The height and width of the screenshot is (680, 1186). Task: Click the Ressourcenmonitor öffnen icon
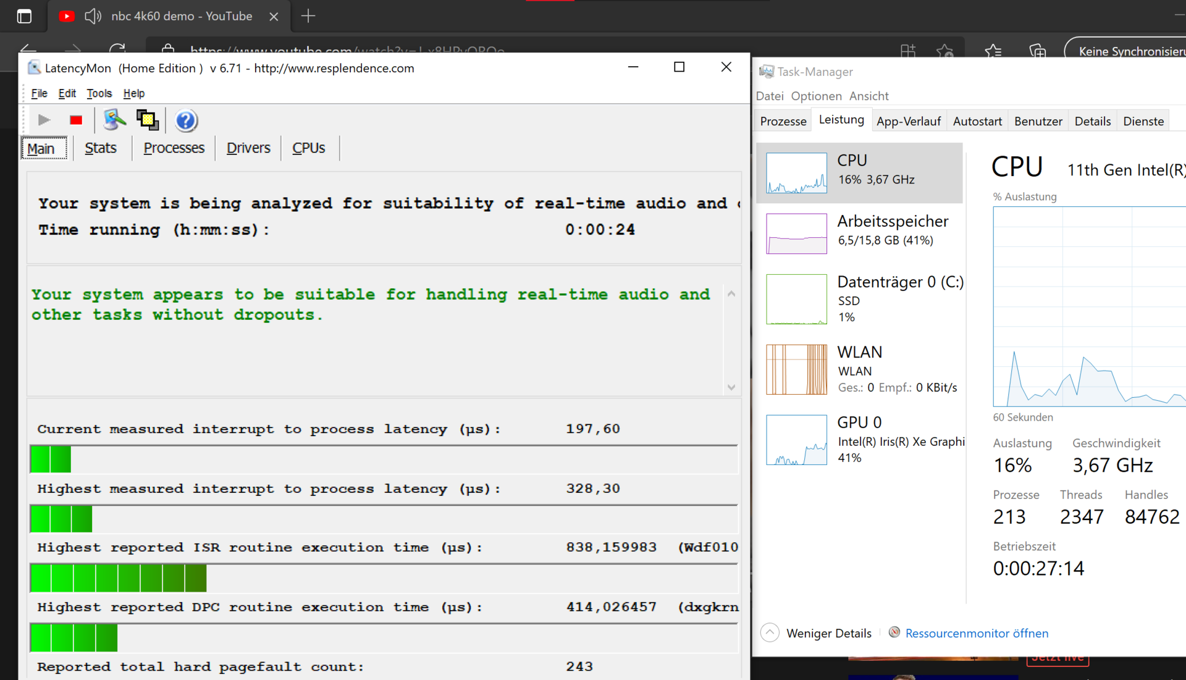[x=894, y=632]
